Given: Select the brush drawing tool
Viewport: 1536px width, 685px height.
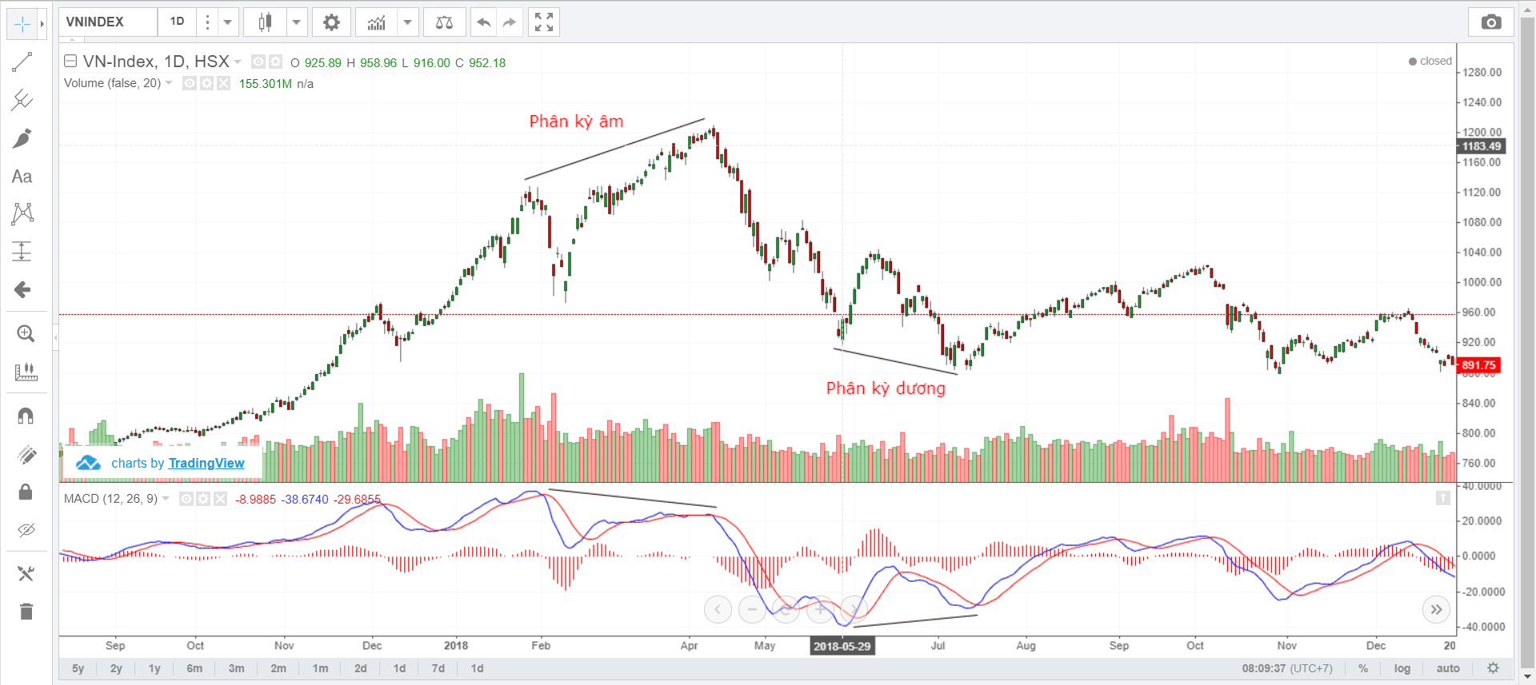Looking at the screenshot, I should coord(22,138).
